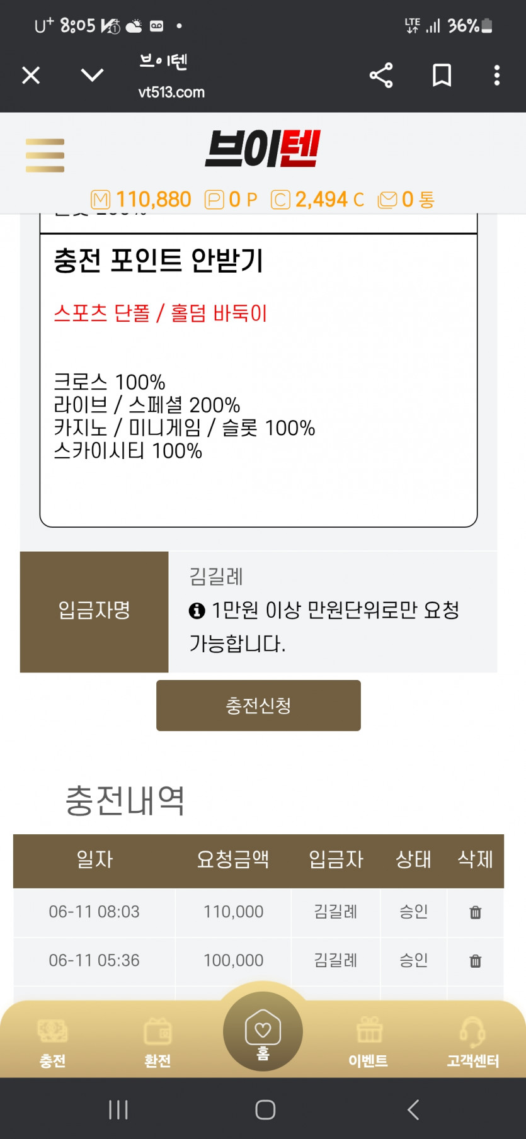526x1139 pixels.
Task: Bookmark the page with bookmark icon
Action: (442, 76)
